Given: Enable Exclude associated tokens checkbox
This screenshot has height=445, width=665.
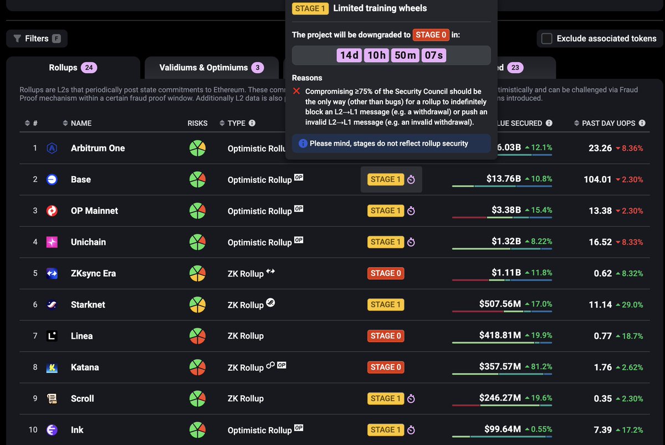Looking at the screenshot, I should pos(547,38).
